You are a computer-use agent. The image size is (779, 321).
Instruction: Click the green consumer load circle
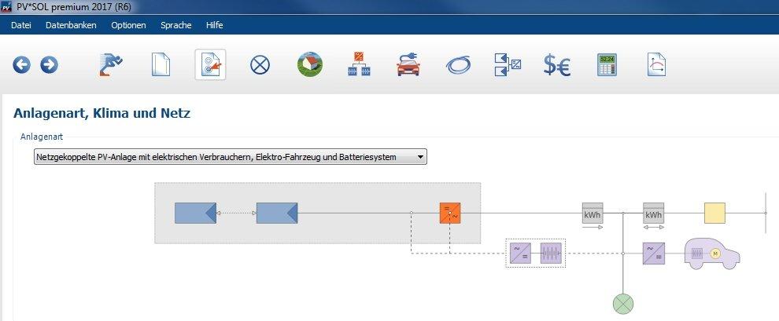coord(623,304)
